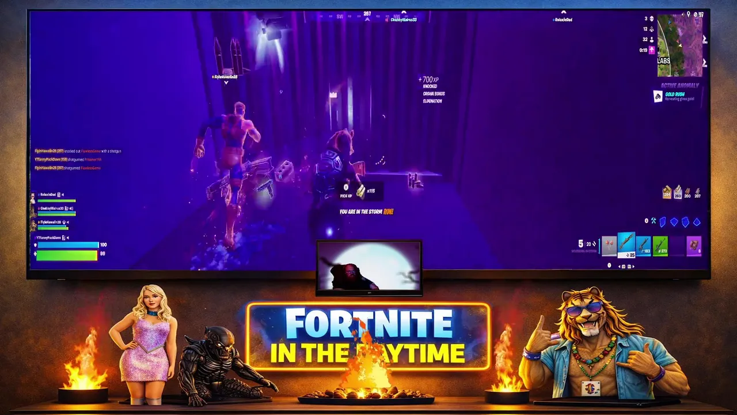This screenshot has height=415, width=737.
Task: Select the balloons inventory slot
Action: tap(609, 246)
